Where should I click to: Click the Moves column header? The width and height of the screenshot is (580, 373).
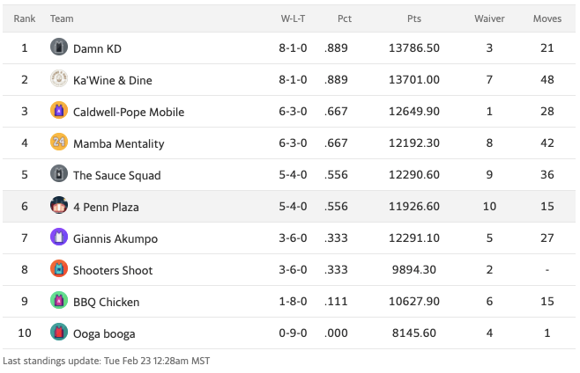click(547, 18)
